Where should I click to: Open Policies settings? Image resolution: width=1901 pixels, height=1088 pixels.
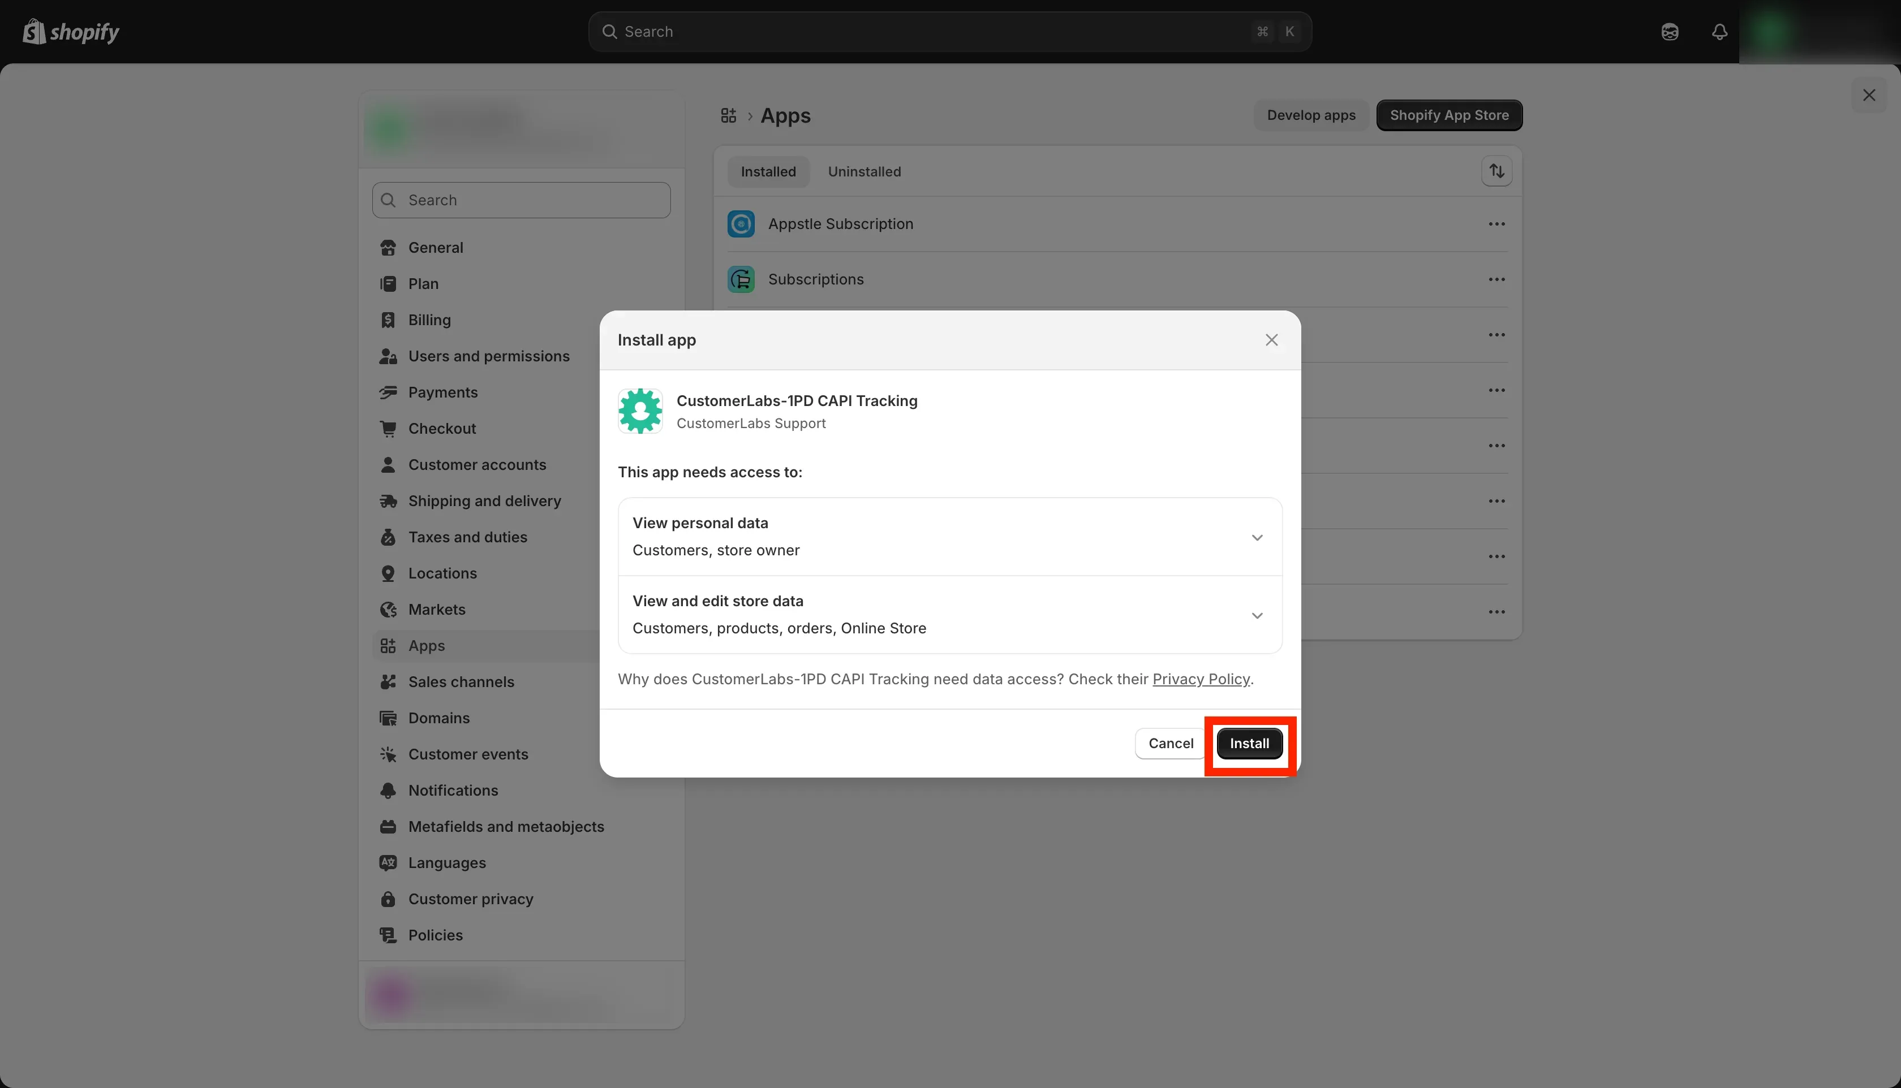click(x=521, y=935)
